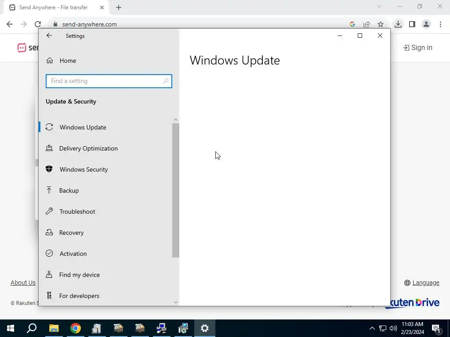Click the Settings gear in taskbar
The width and height of the screenshot is (450, 337).
point(205,328)
